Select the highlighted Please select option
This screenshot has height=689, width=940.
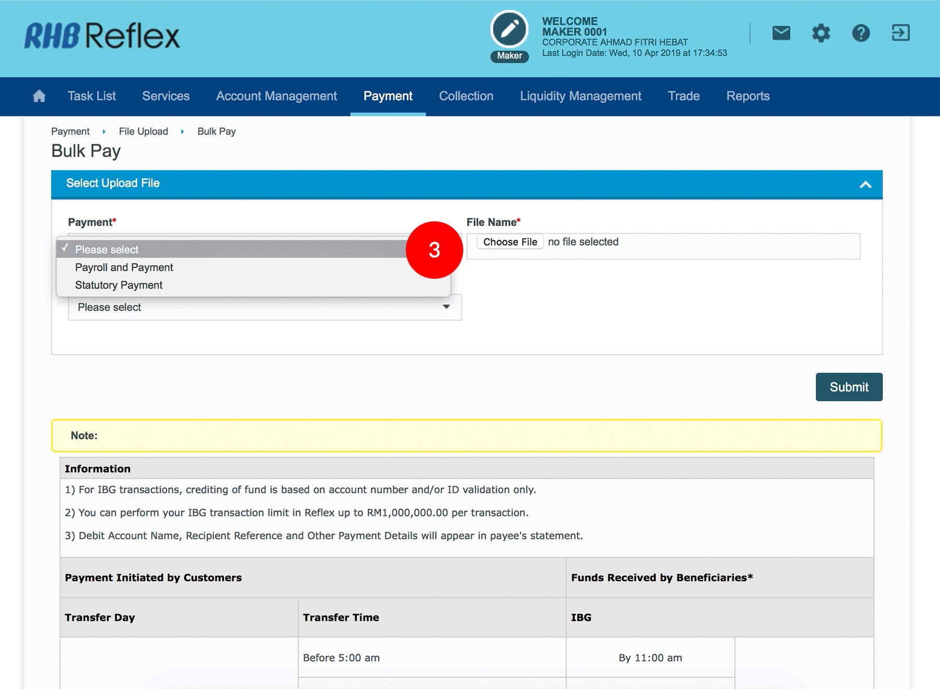tap(107, 250)
